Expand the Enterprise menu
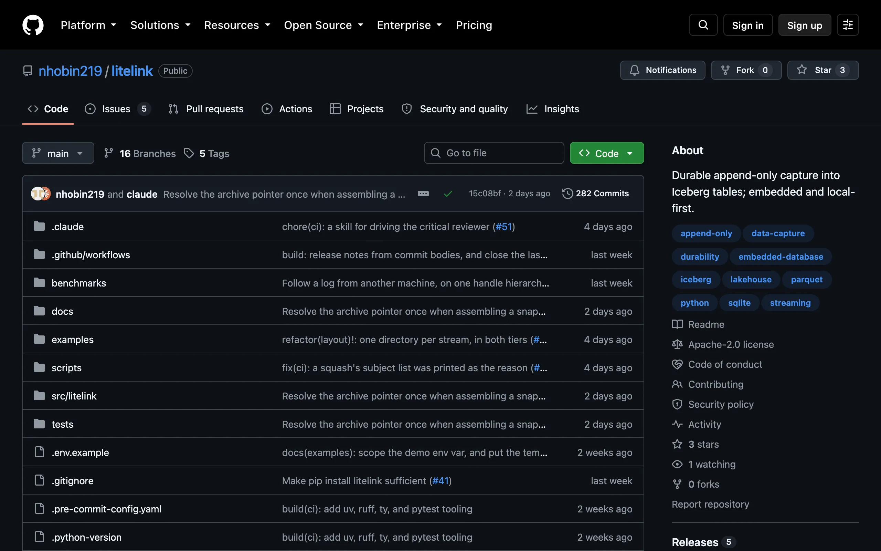 (x=409, y=25)
